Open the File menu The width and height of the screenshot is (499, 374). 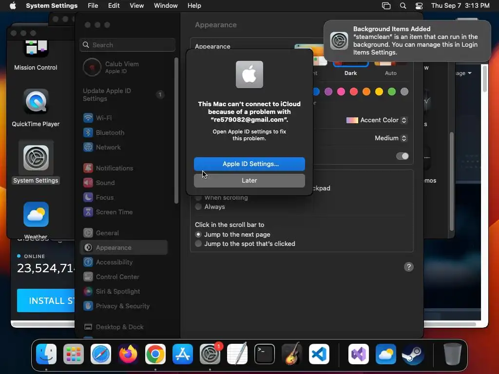[93, 6]
